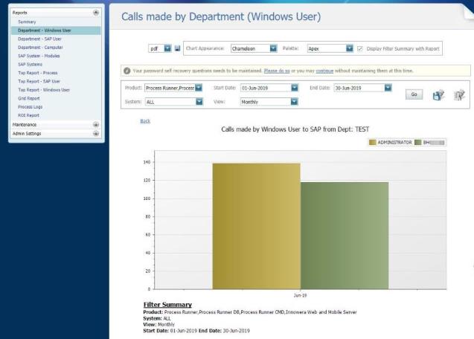Screen dimensions: 474x339
Task: Open Department - SAP User report
Action: [39, 39]
